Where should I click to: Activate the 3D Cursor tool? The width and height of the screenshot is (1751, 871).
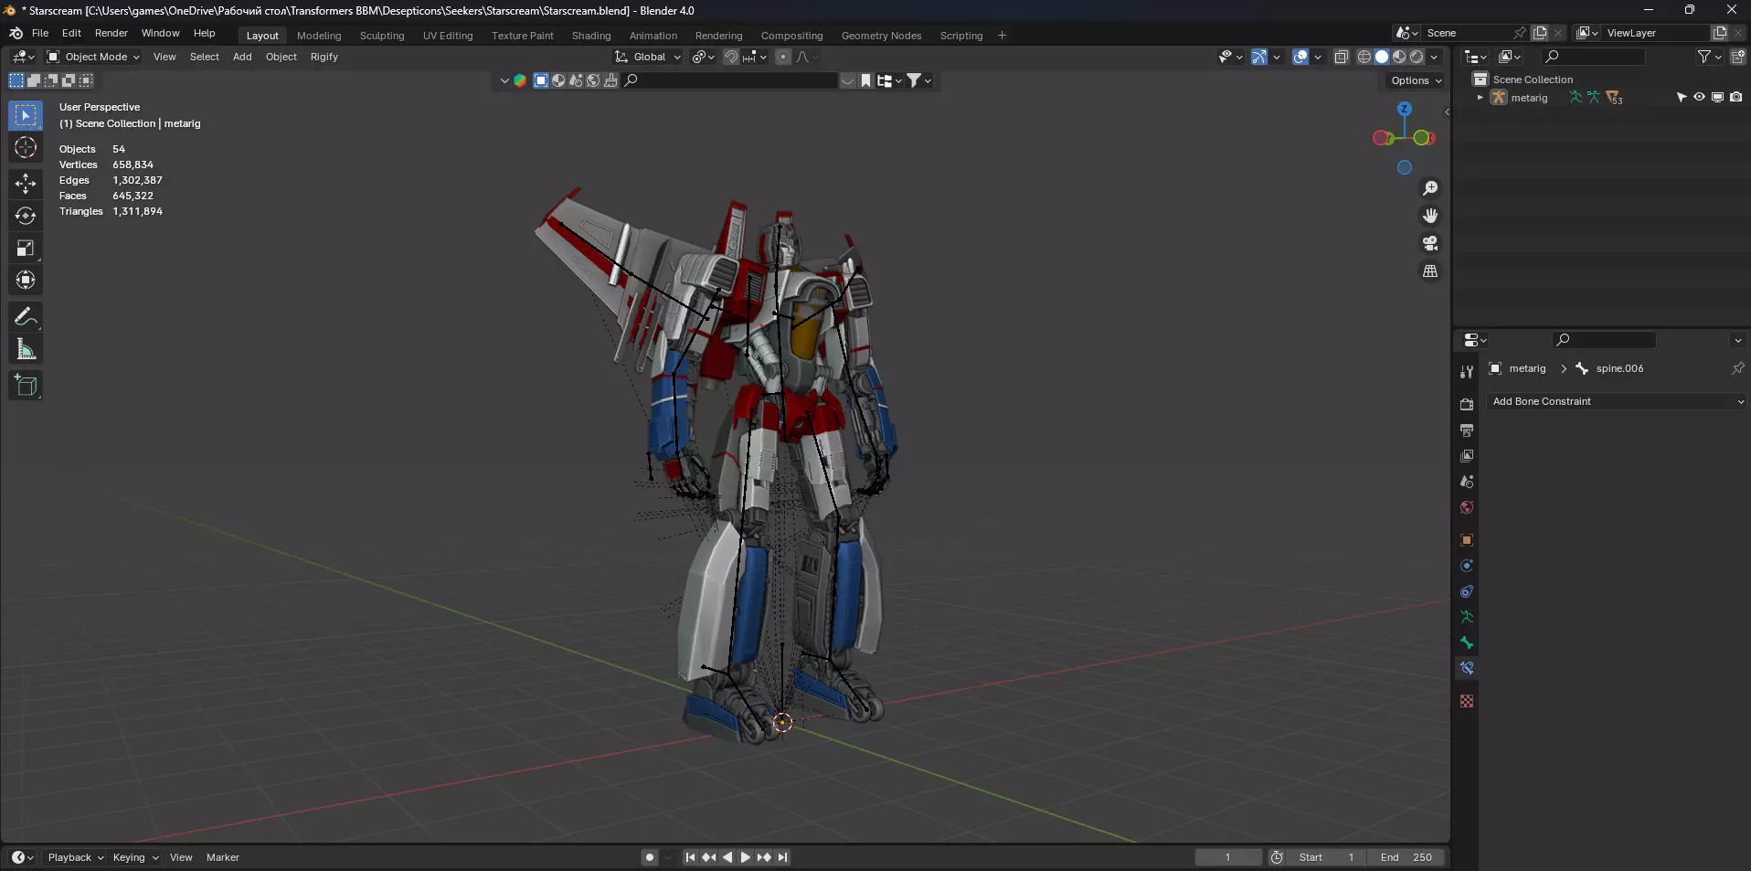(26, 148)
